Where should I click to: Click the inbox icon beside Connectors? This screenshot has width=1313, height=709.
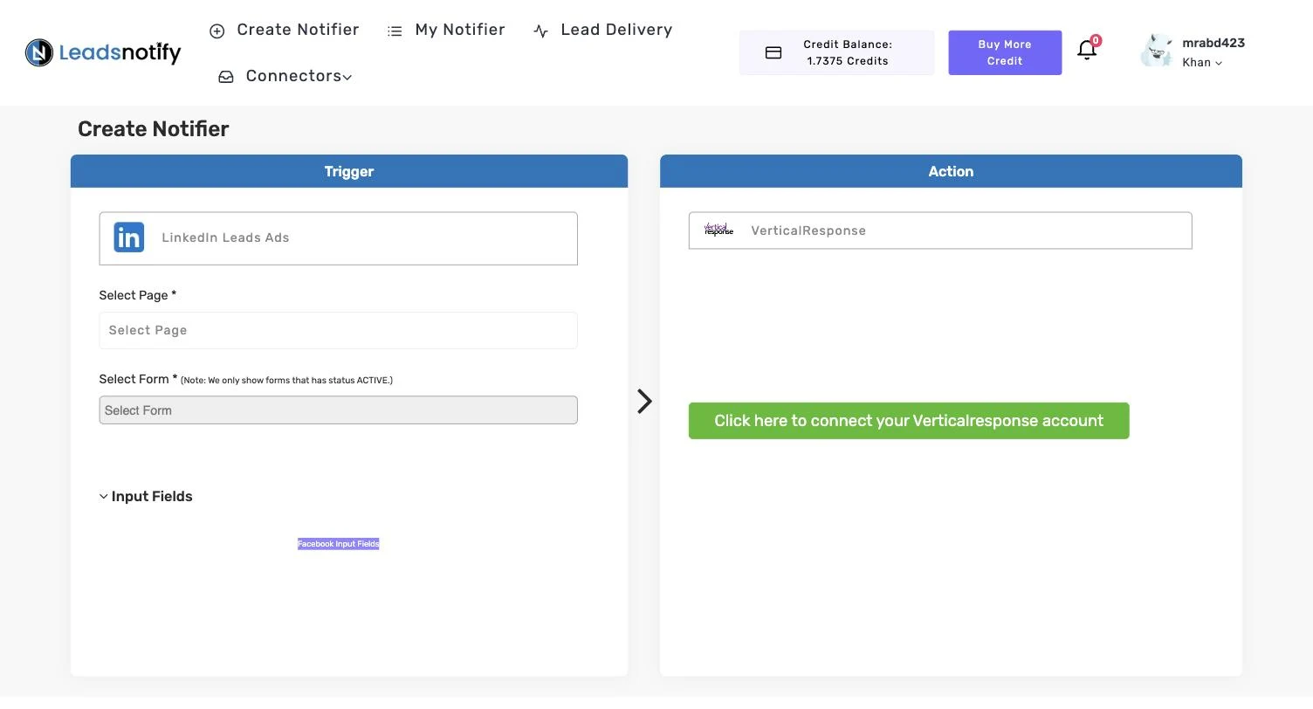[x=226, y=77]
